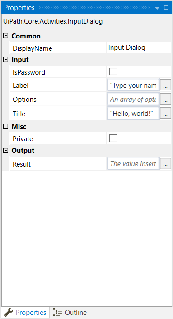Screen dimensions: 173x319
Task: Select the Private property name
Action: (23, 139)
